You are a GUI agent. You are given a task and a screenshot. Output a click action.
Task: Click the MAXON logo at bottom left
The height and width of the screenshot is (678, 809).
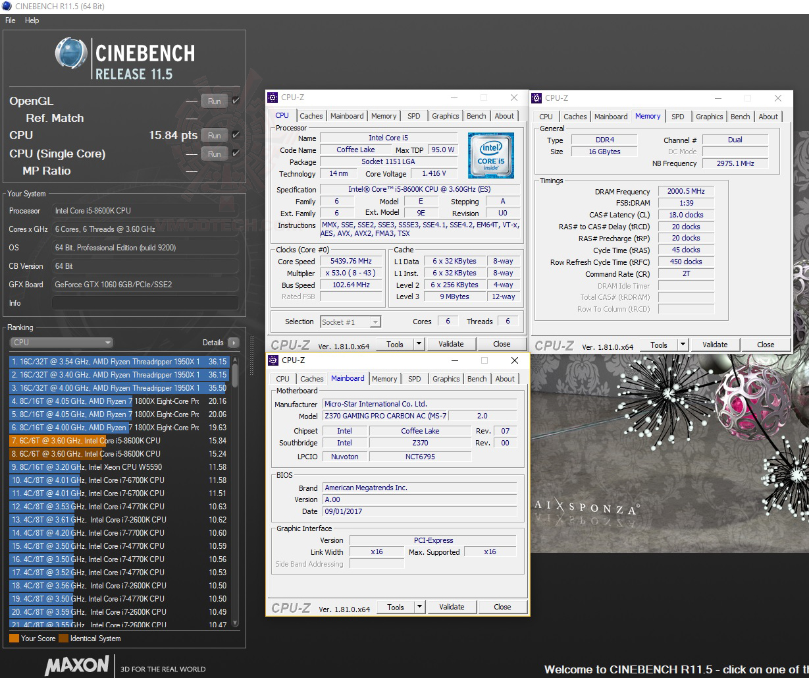(77, 665)
